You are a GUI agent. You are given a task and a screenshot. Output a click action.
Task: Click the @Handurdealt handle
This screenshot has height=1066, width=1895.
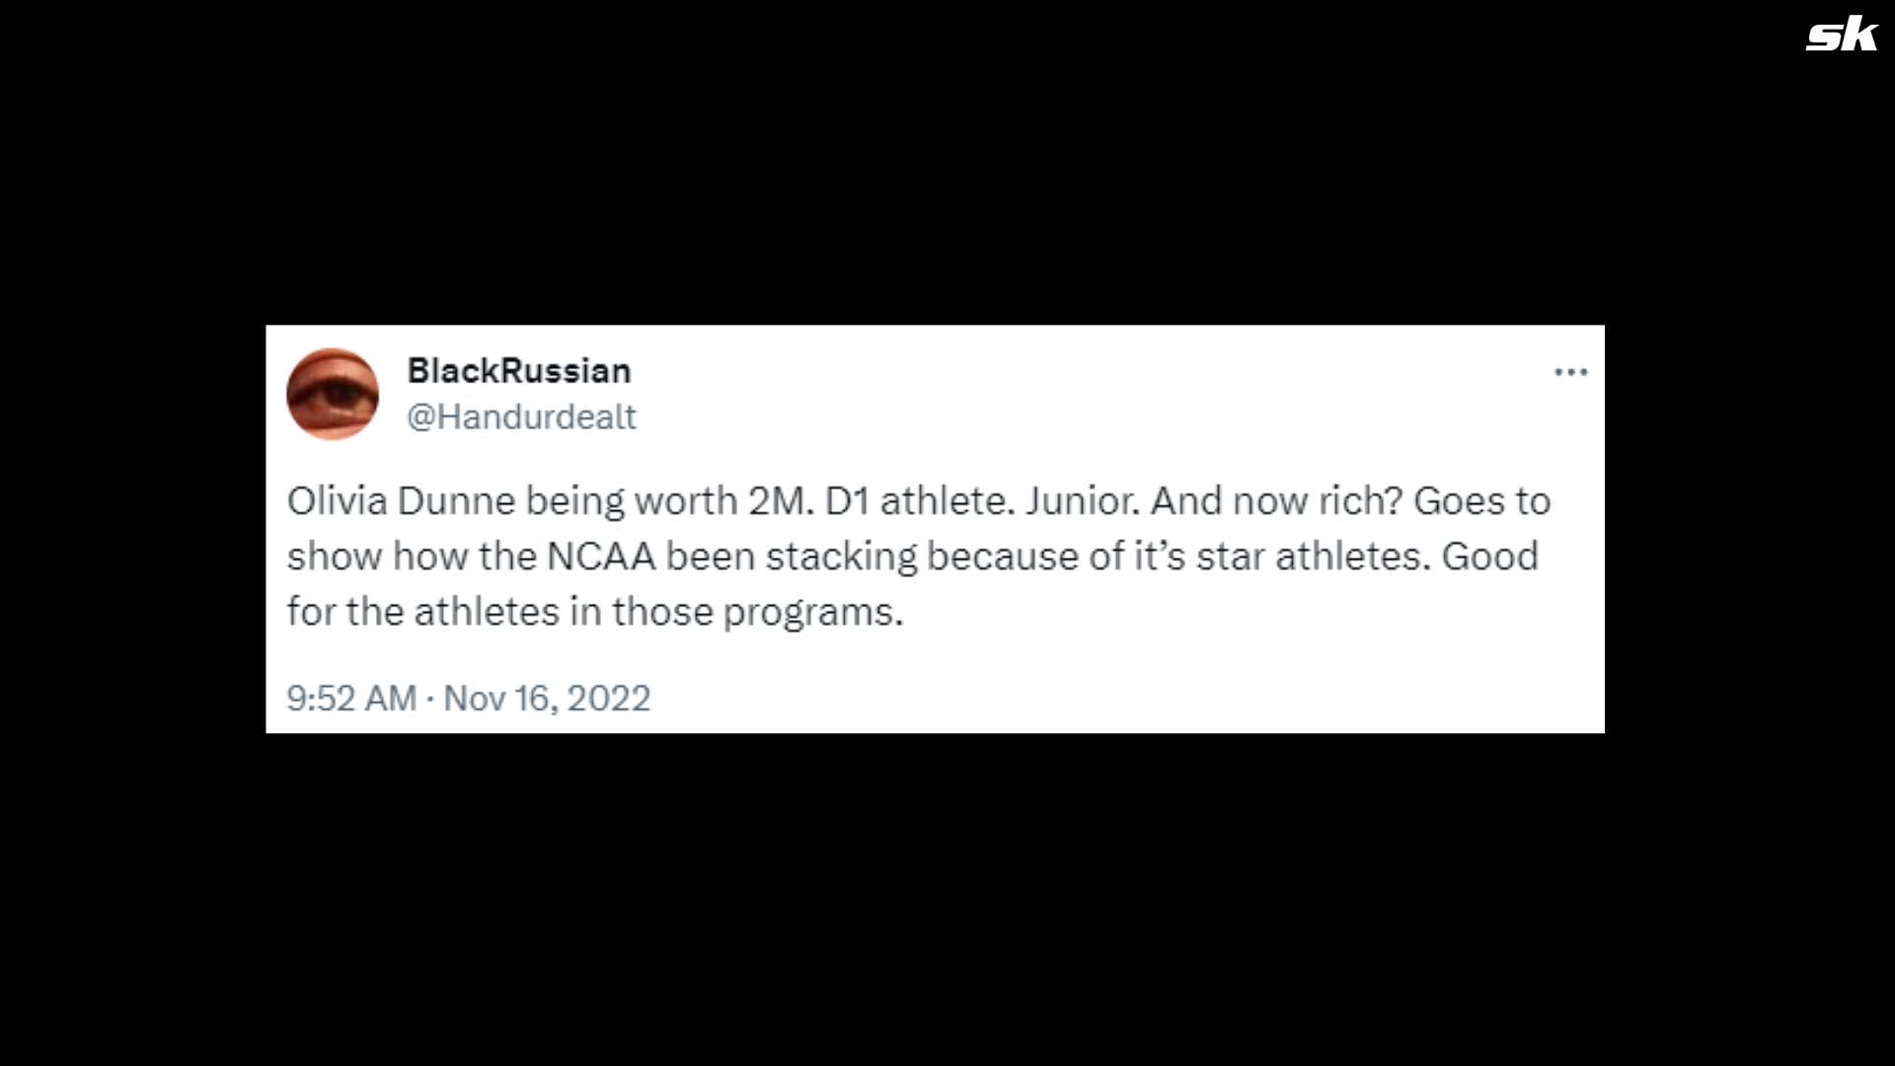(521, 417)
